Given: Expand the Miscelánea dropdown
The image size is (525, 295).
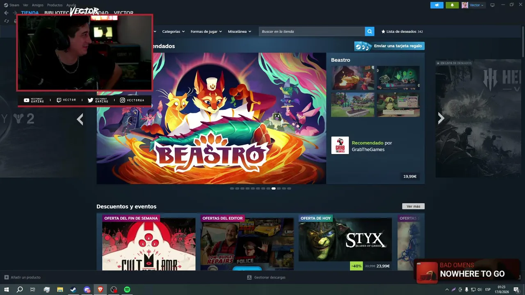Looking at the screenshot, I should point(240,32).
